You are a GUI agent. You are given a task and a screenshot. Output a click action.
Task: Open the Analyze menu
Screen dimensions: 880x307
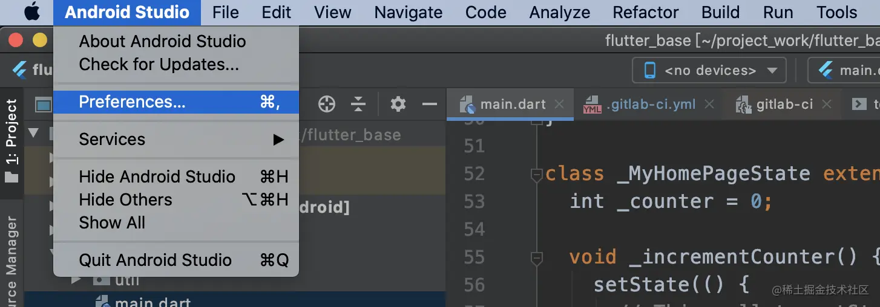pos(560,12)
